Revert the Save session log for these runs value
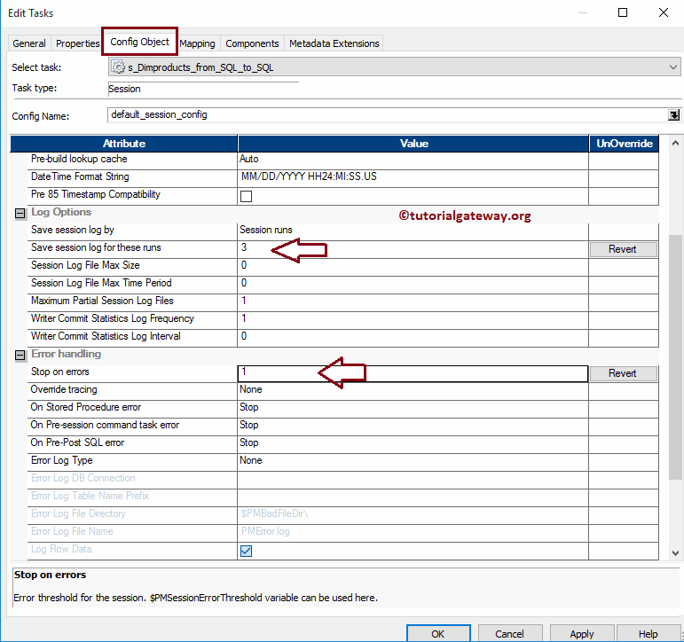This screenshot has height=642, width=684. click(622, 249)
